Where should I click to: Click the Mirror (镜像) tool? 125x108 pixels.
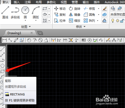coord(74,15)
